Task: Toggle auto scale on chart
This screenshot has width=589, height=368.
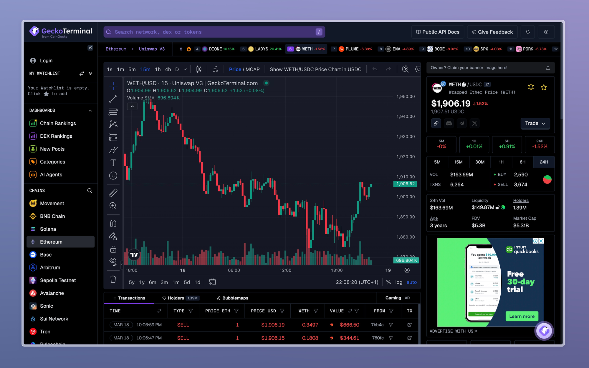Action: (x=411, y=282)
